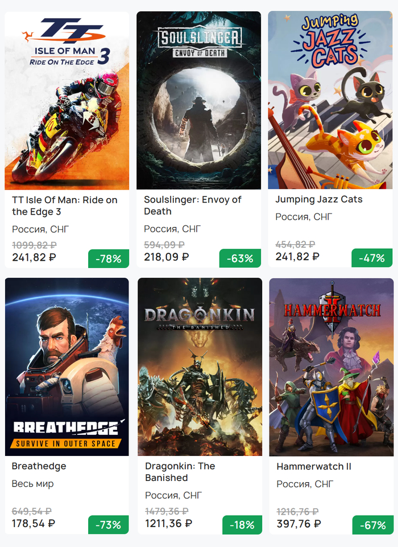Open TT Isle Of Man cover image

click(x=67, y=100)
